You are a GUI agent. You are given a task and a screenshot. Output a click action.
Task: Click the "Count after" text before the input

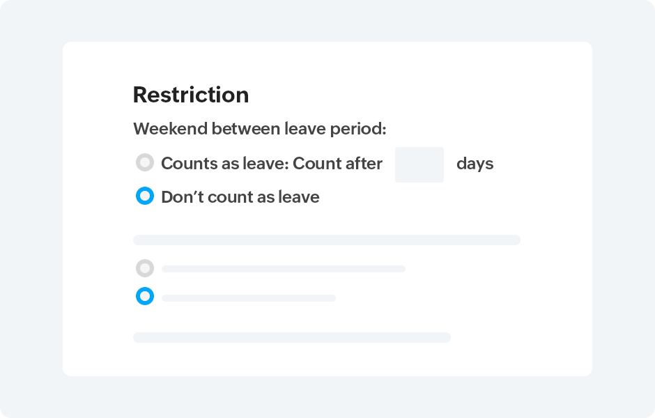(x=338, y=164)
